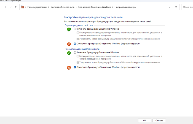Cancel changes with the Отмена button
The image size is (193, 124).
coord(159,120)
